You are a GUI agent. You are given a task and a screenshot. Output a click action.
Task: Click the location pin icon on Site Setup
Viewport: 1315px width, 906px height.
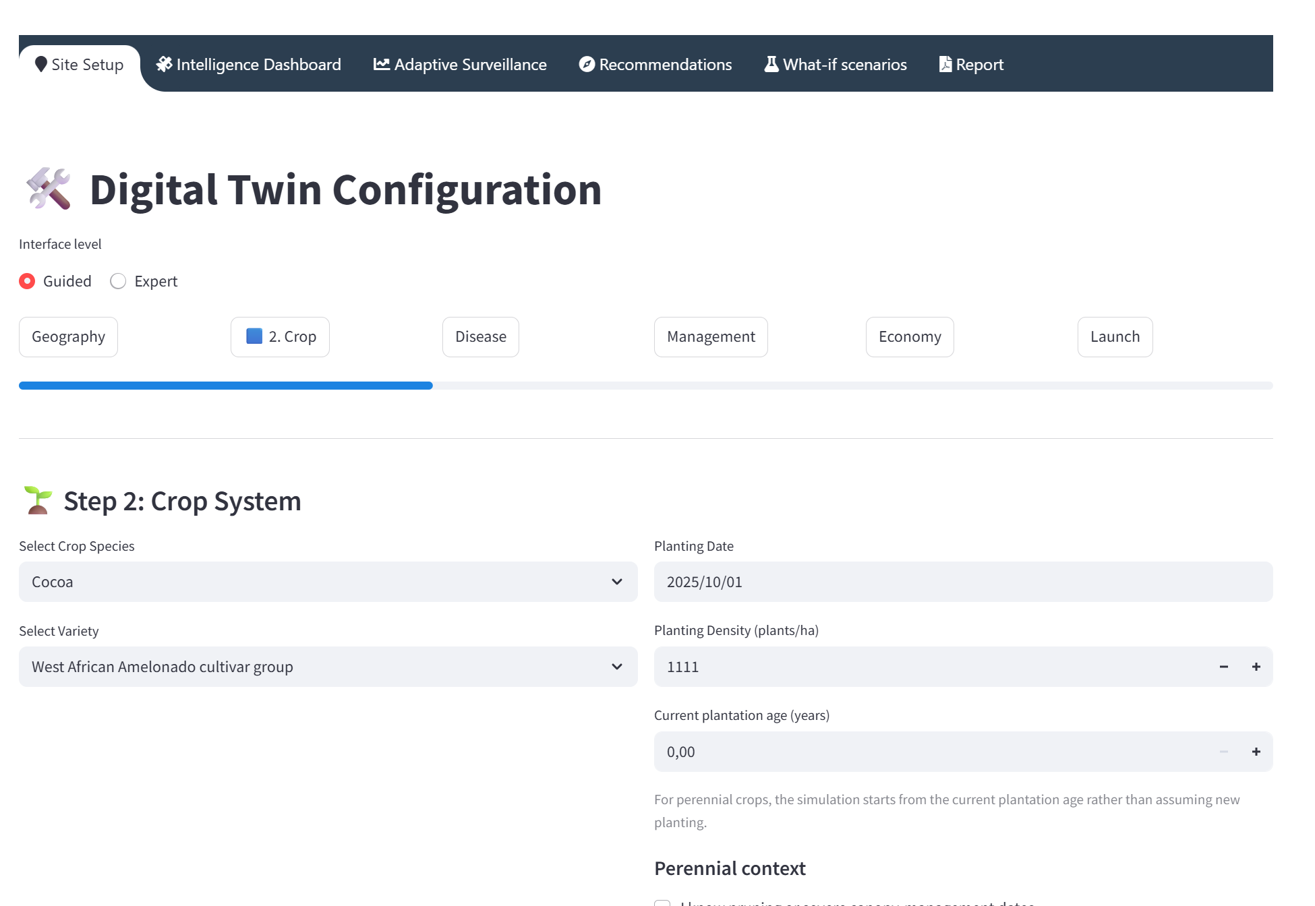(41, 64)
